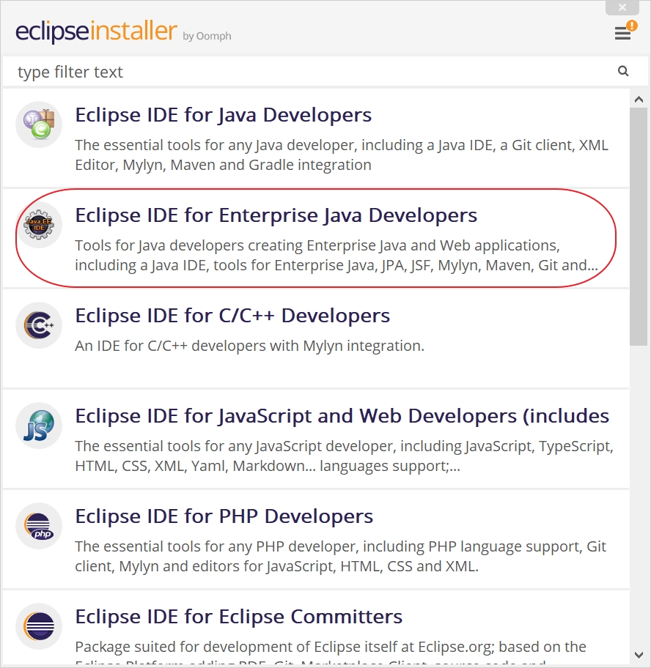Click the search magnifier icon
This screenshot has height=668, width=651.
point(623,71)
